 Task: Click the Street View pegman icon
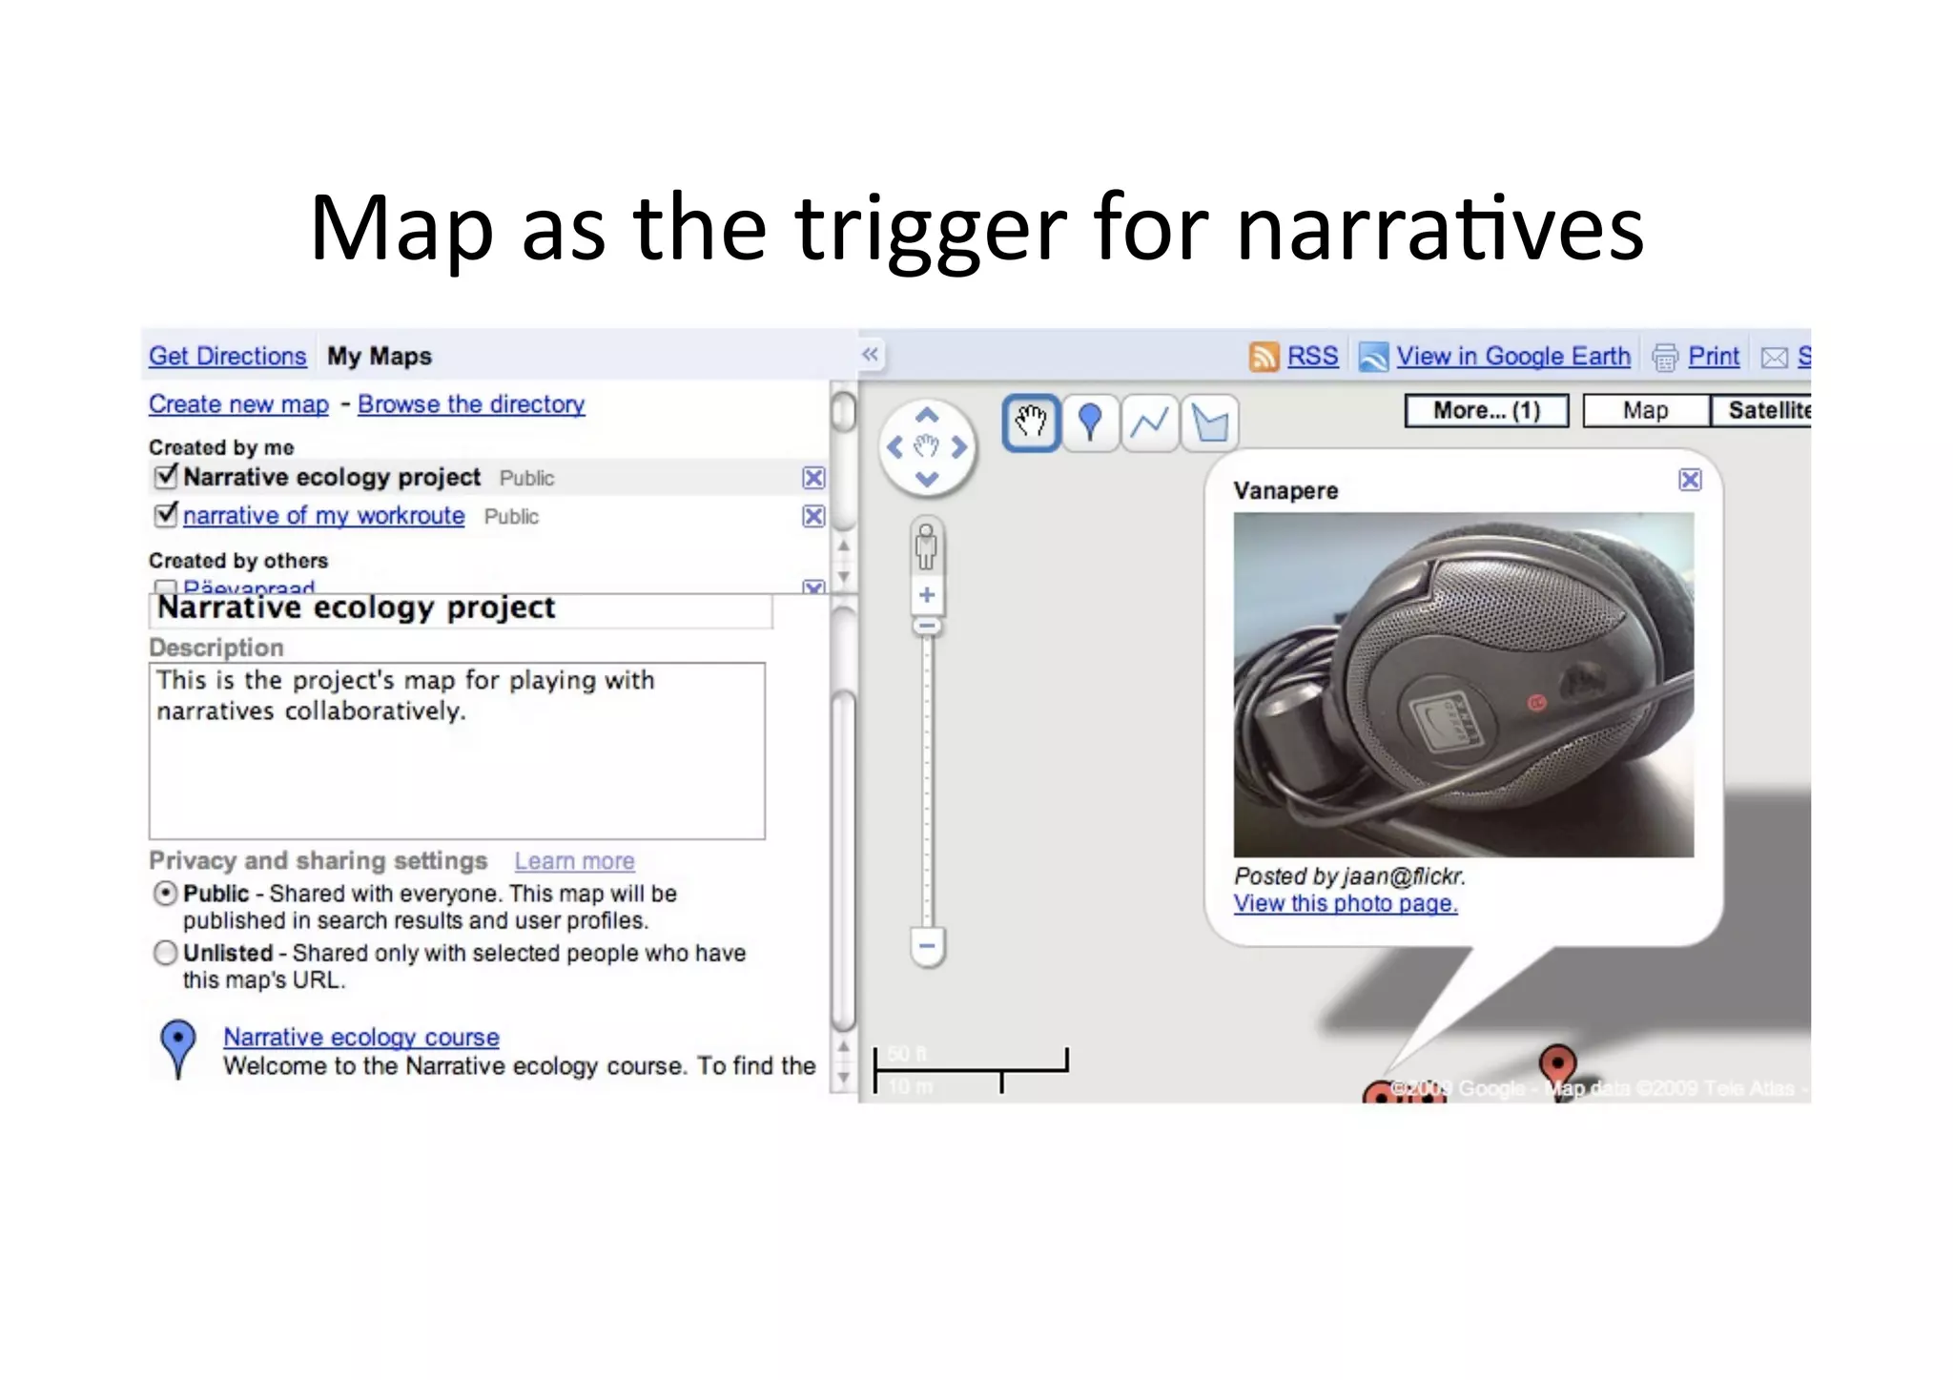pyautogui.click(x=926, y=546)
